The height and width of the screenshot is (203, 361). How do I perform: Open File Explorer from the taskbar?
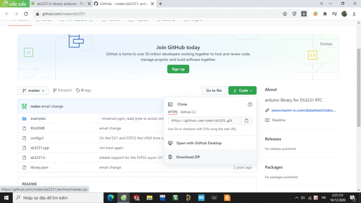149,198
